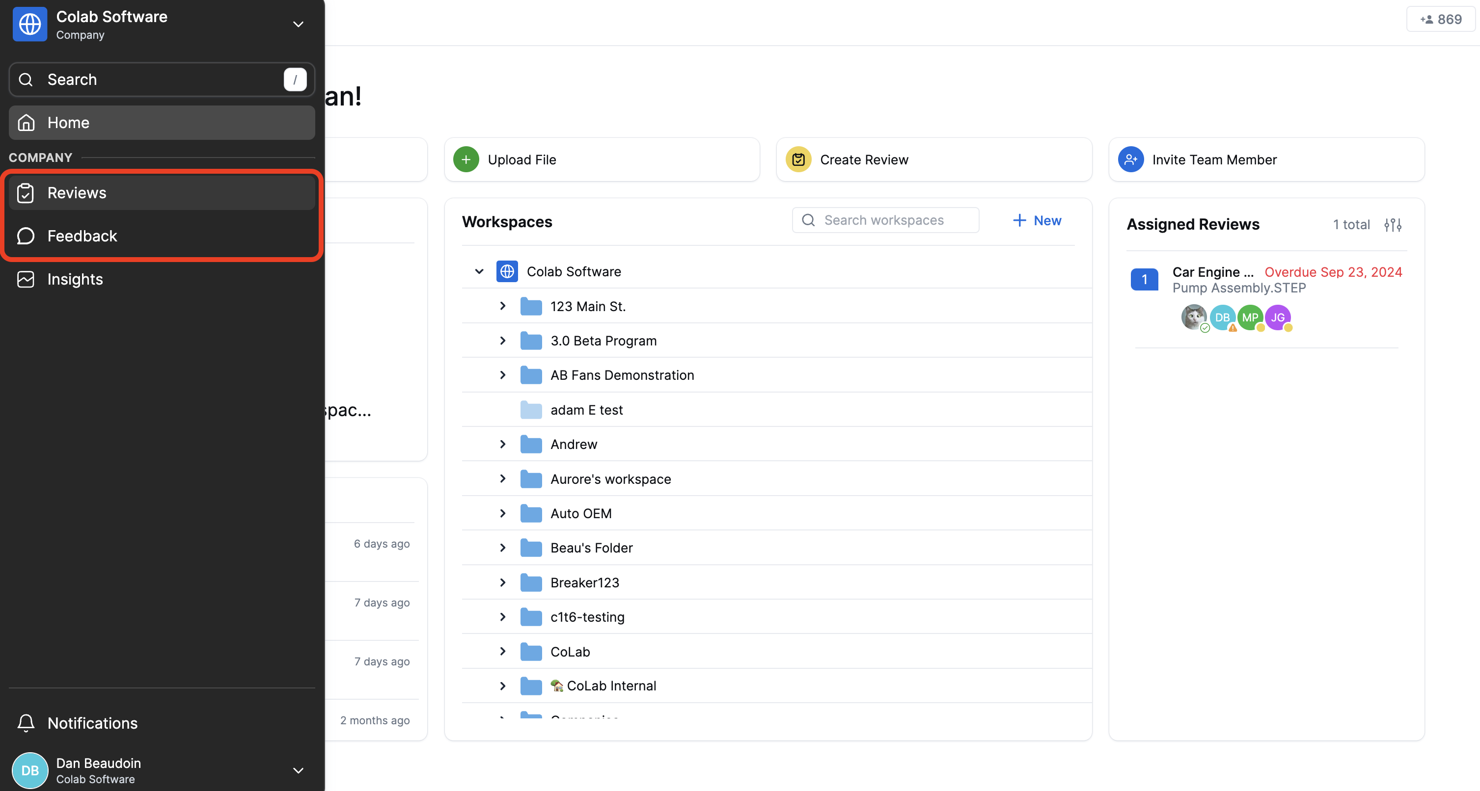
Task: Click the DB user avatar in sidebar
Action: pyautogui.click(x=30, y=770)
